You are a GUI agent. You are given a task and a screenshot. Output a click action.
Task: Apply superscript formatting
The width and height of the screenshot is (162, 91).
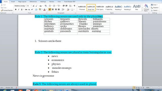pos(32,10)
